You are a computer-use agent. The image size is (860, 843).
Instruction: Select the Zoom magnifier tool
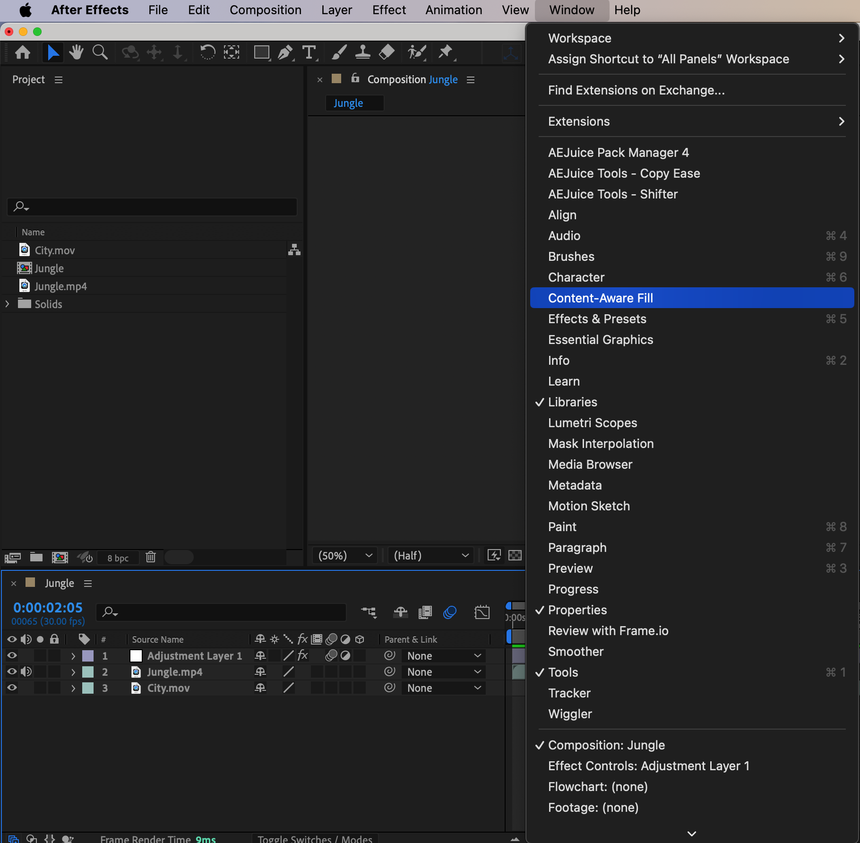click(x=100, y=52)
